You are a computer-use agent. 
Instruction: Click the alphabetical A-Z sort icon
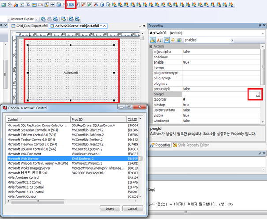(160, 40)
